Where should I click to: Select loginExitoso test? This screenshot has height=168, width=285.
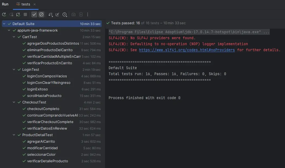tap(52, 89)
